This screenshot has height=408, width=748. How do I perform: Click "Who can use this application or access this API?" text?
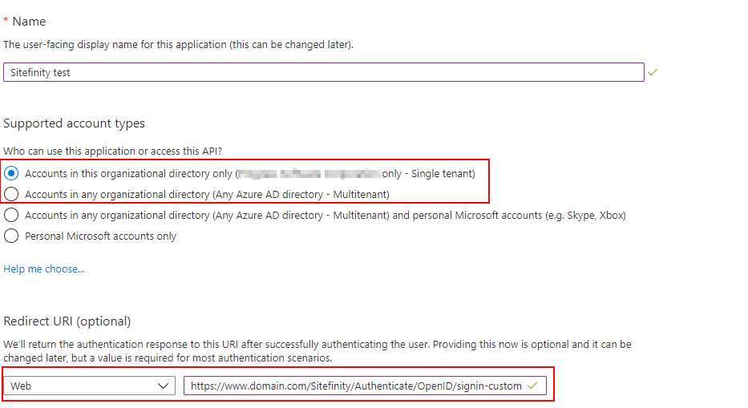(112, 151)
